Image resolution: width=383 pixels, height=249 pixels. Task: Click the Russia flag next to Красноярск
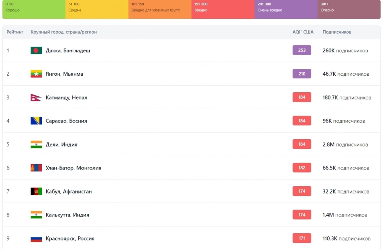36,239
